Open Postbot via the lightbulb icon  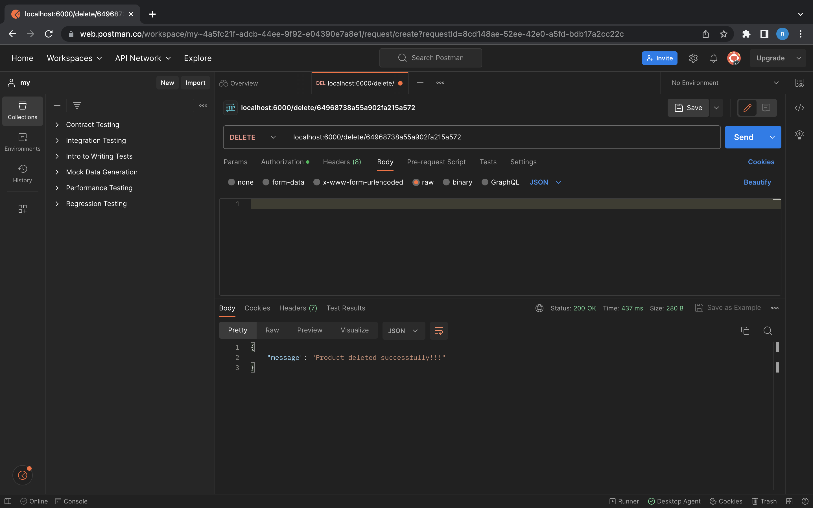[x=799, y=134]
